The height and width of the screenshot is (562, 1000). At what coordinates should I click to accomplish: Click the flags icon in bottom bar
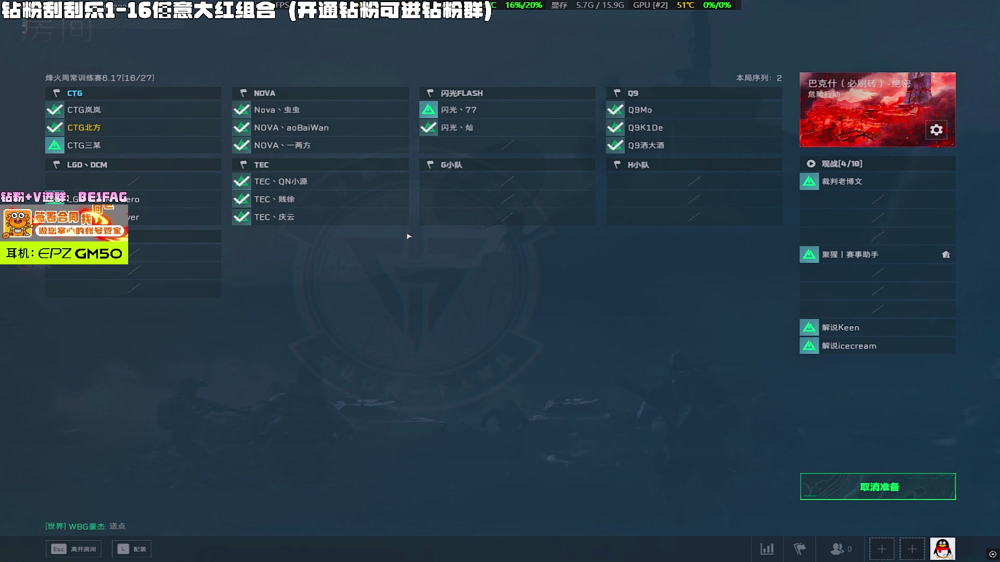click(799, 548)
